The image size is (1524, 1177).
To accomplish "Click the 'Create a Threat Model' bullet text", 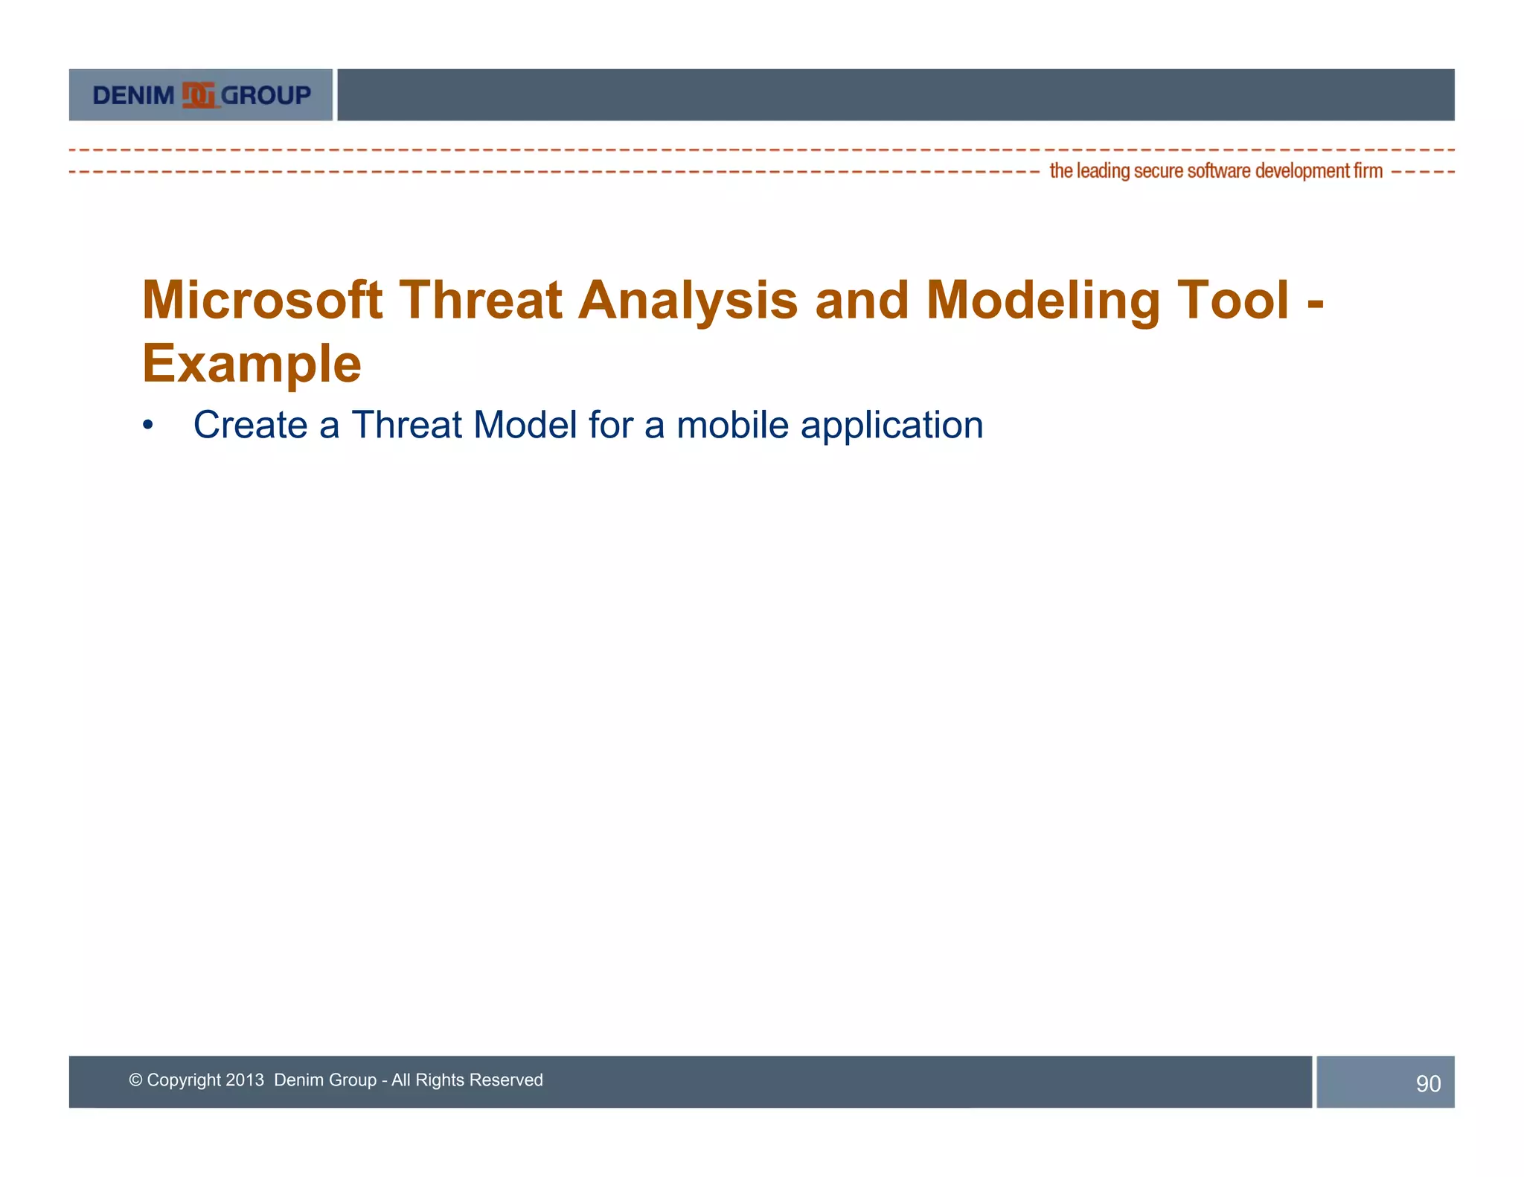I will pyautogui.click(x=385, y=426).
